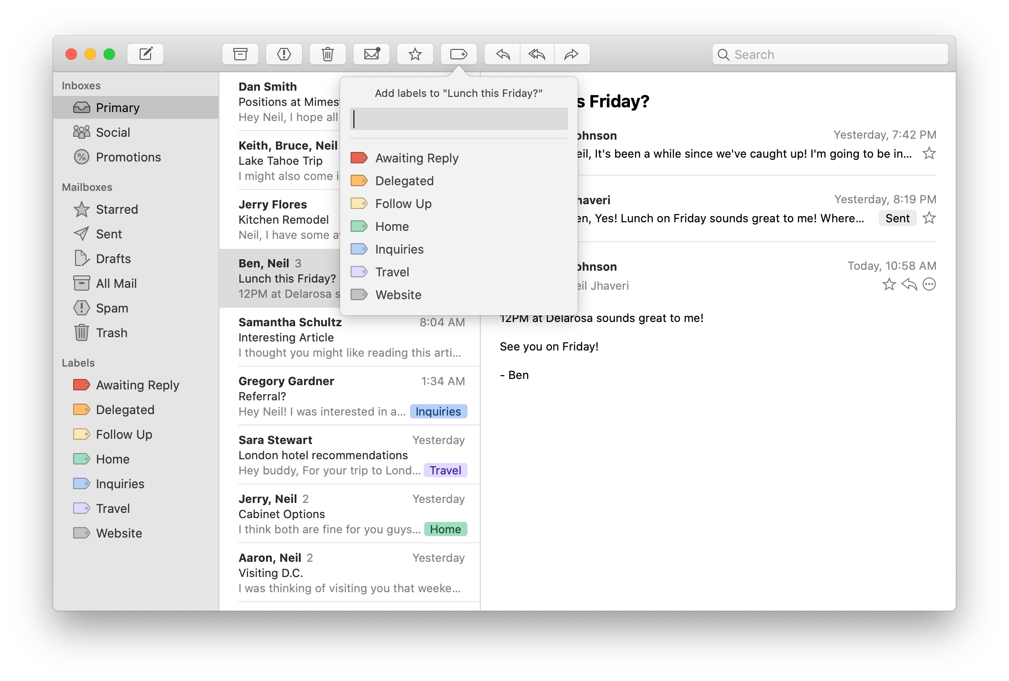Open Gregory Gardner Referral? email
Image resolution: width=1009 pixels, height=681 pixels.
click(350, 396)
